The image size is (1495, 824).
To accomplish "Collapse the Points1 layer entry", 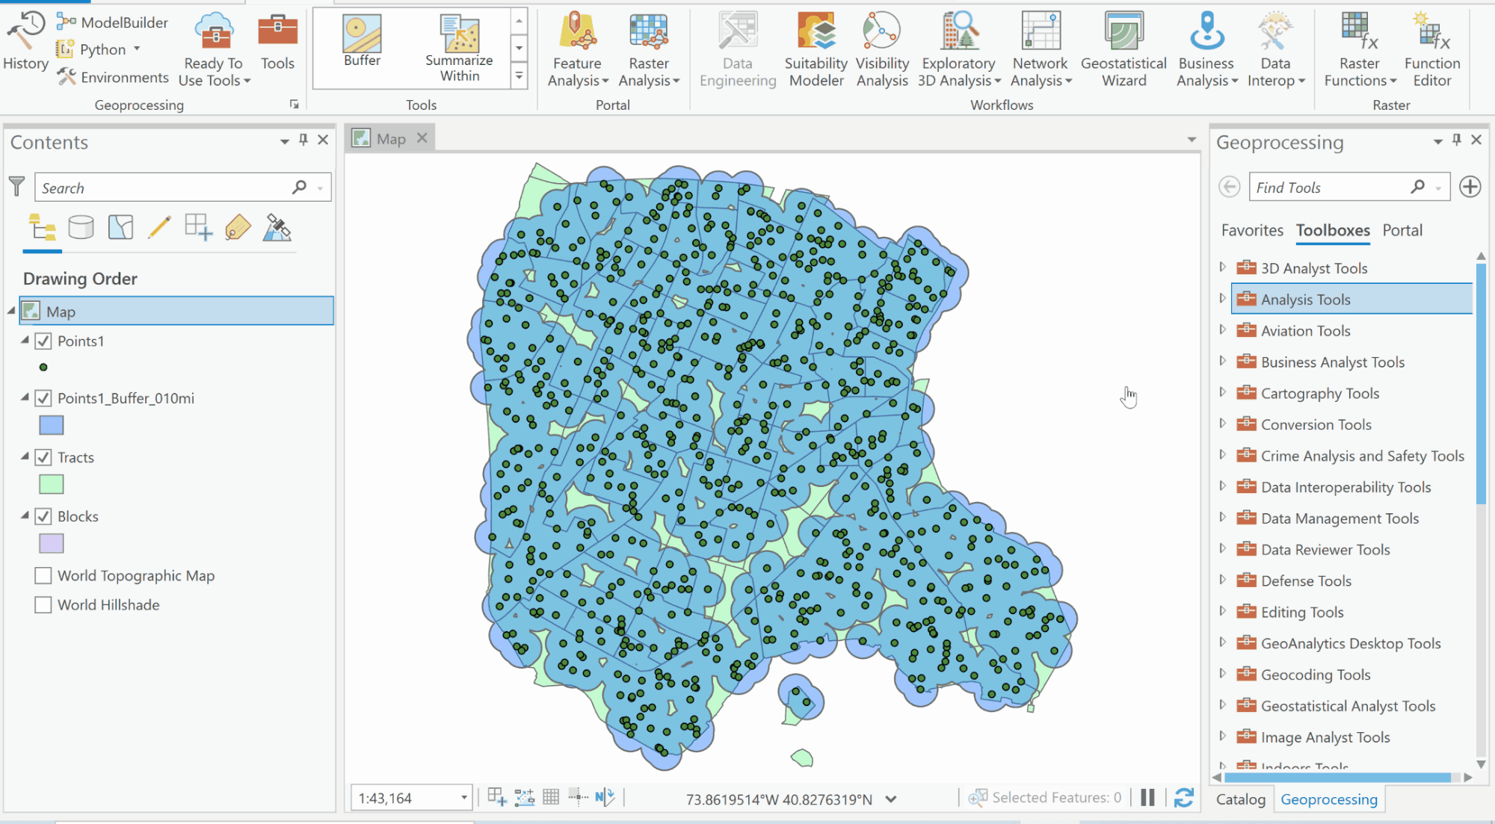I will 25,341.
